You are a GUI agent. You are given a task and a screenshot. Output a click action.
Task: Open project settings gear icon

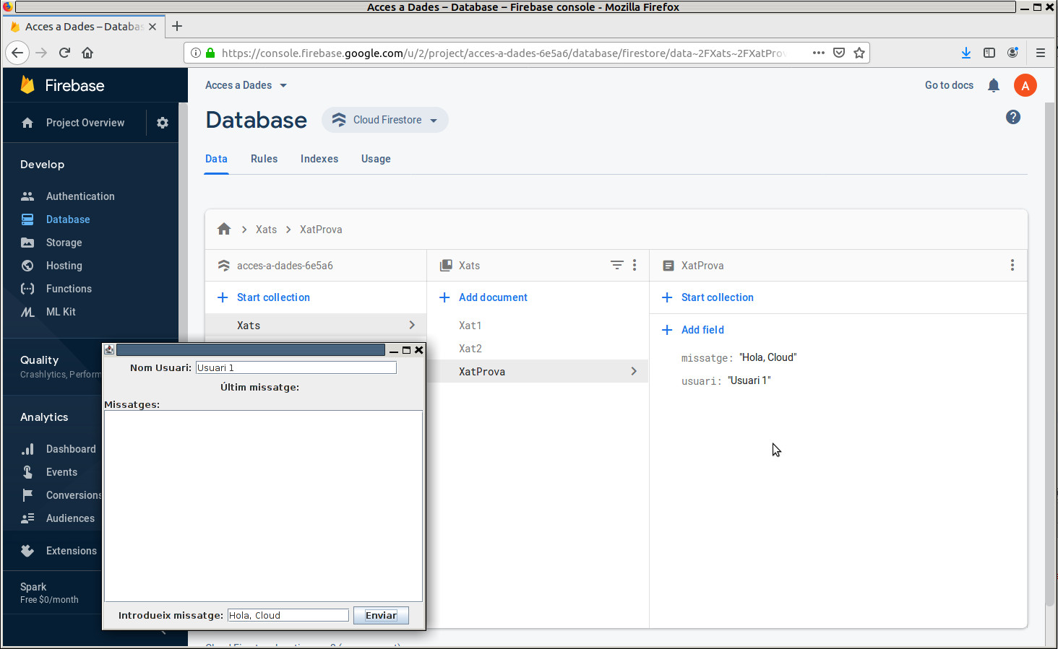[x=163, y=123]
